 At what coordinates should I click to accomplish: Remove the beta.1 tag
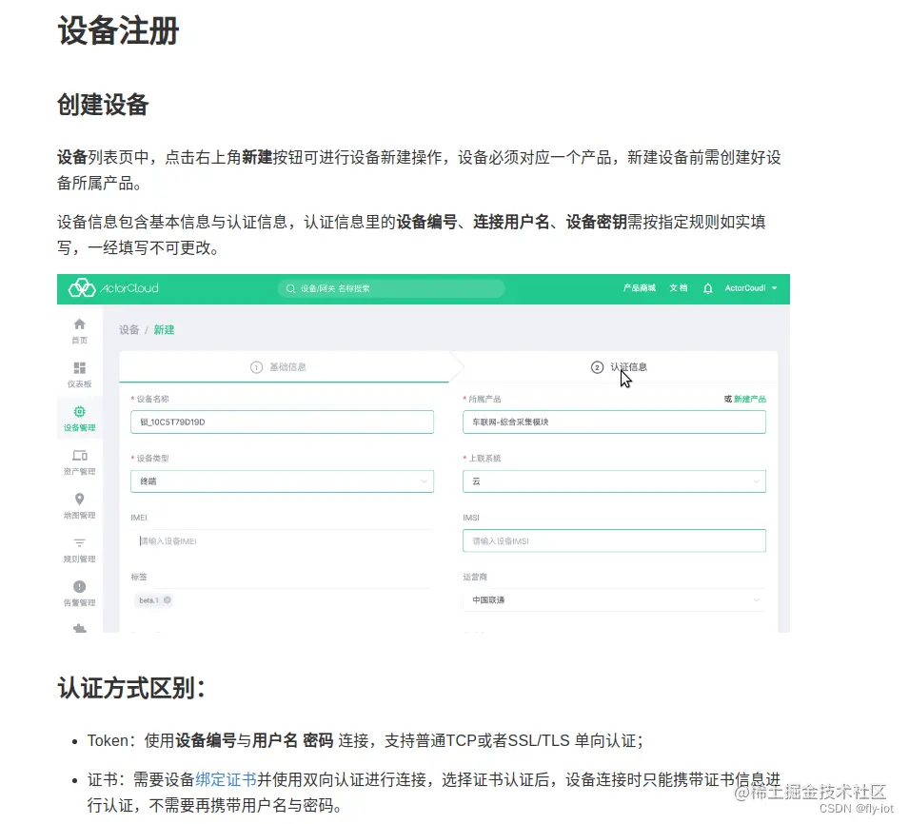(168, 600)
